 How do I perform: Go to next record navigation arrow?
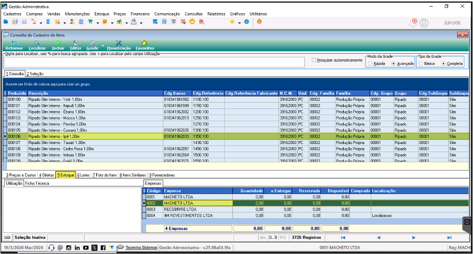[x=413, y=237]
